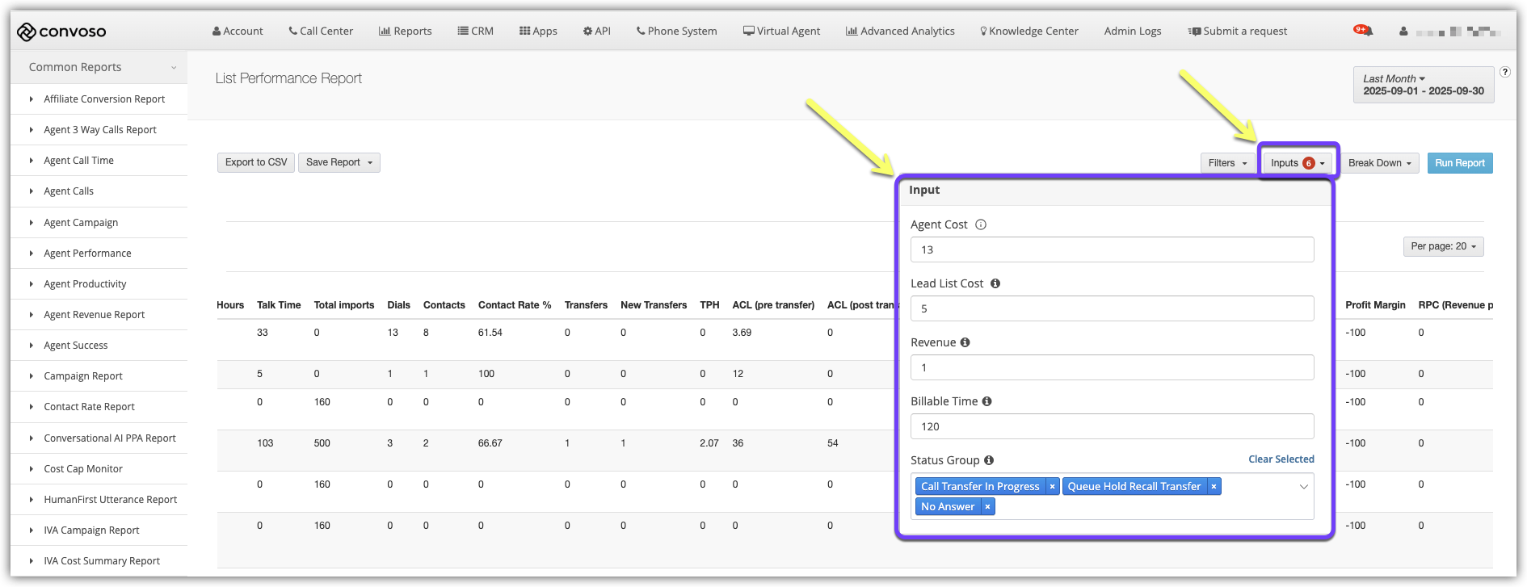Remove the No Answer status tag
Screen dimensions: 1527x587
pyautogui.click(x=987, y=507)
